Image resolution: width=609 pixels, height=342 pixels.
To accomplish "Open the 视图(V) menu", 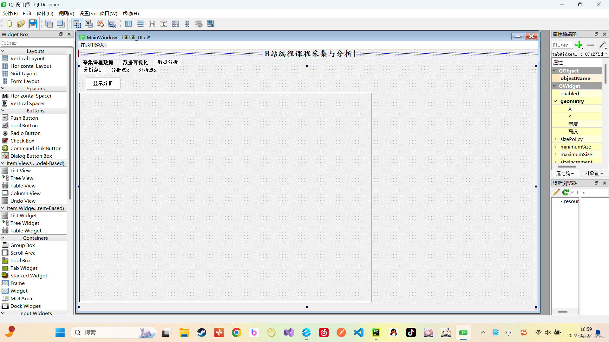I will 66,13.
